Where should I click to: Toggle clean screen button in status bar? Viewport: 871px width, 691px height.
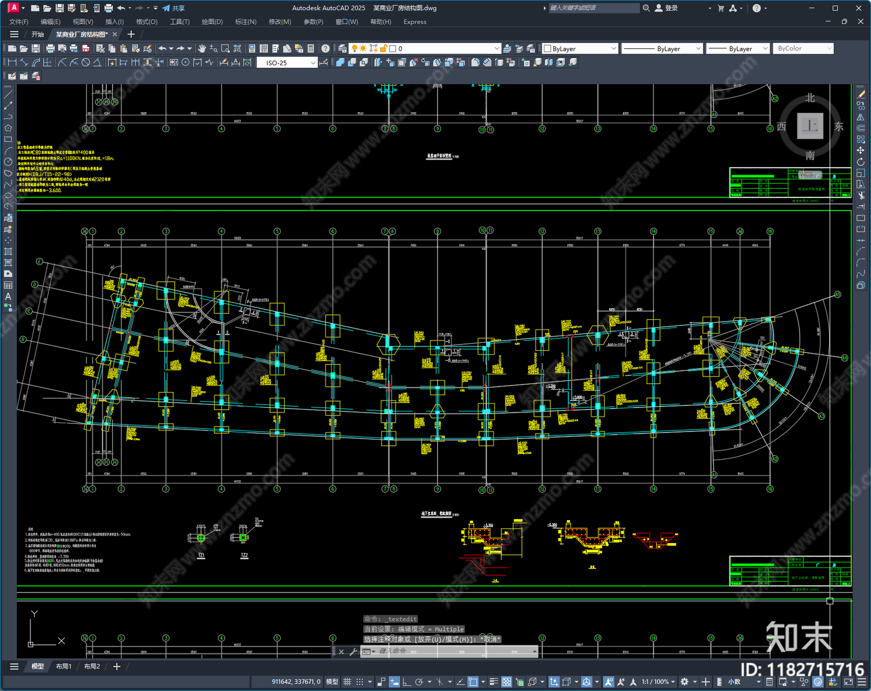pos(848,682)
